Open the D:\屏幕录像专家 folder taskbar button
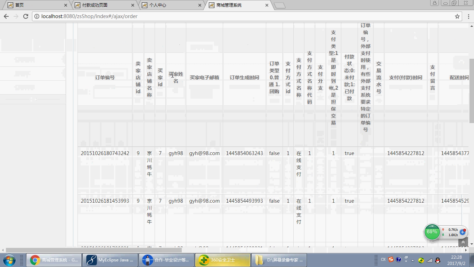This screenshot has width=474, height=267. click(279, 260)
